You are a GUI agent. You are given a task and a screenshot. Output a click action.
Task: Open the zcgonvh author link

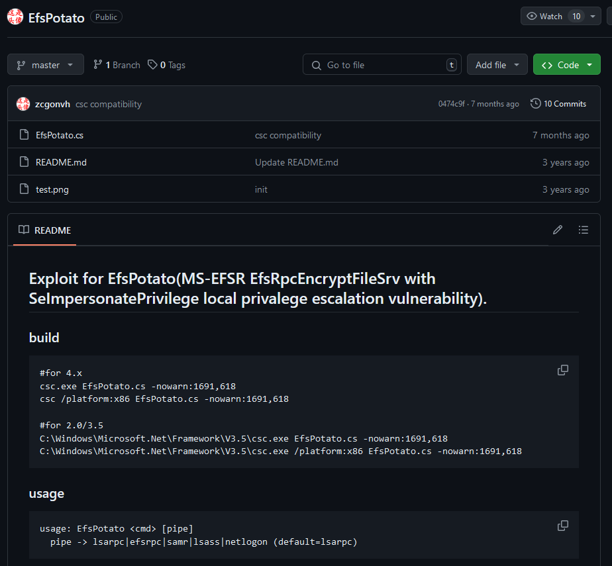(x=52, y=104)
